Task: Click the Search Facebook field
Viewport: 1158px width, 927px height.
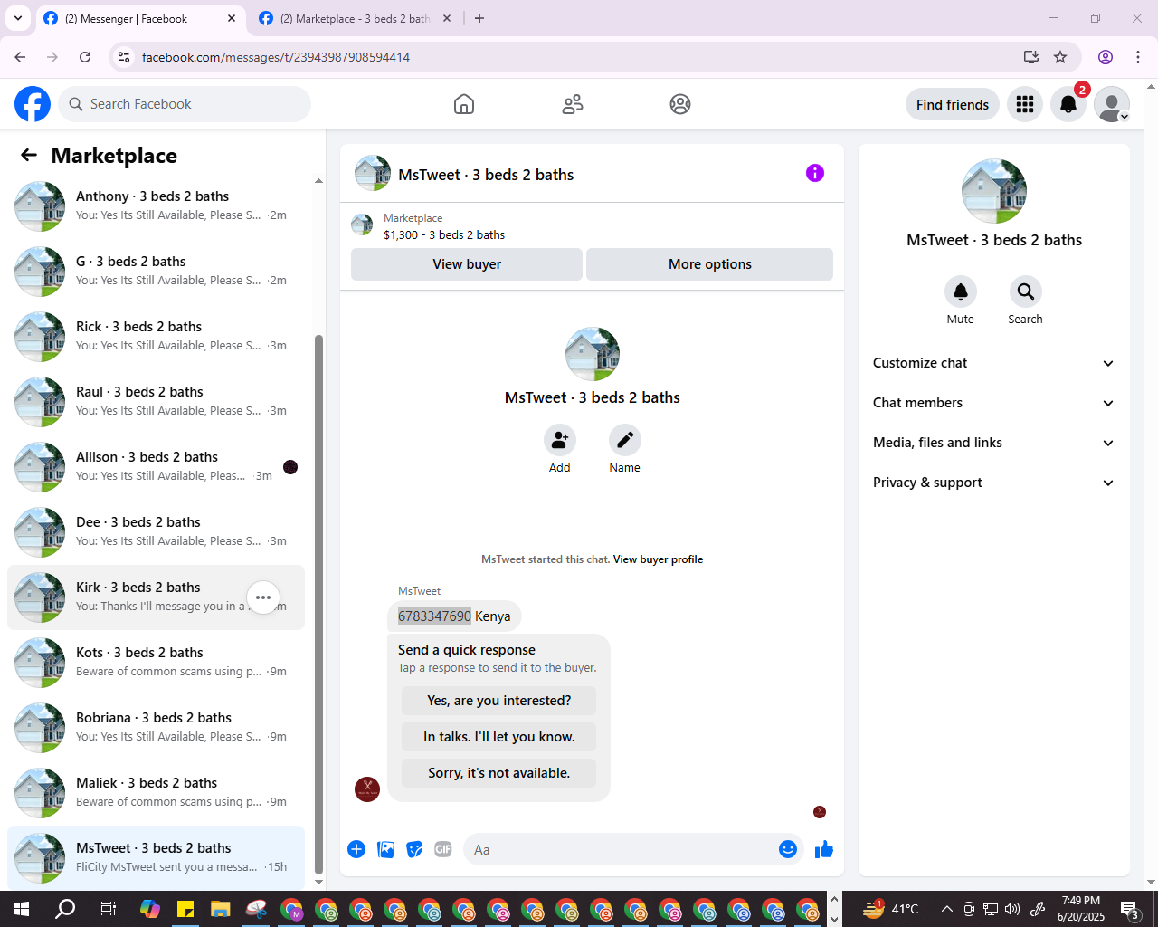Action: click(185, 104)
